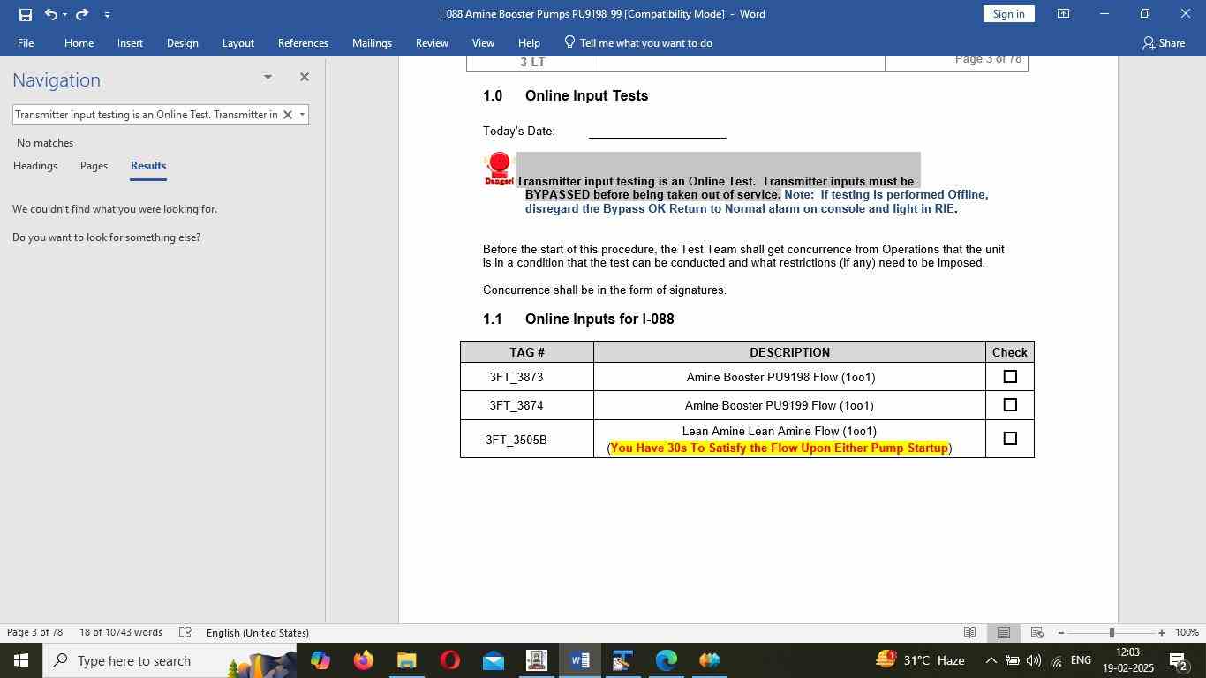Viewport: 1206px width, 678px height.
Task: Switch to Web Layout view
Action: click(x=1037, y=633)
